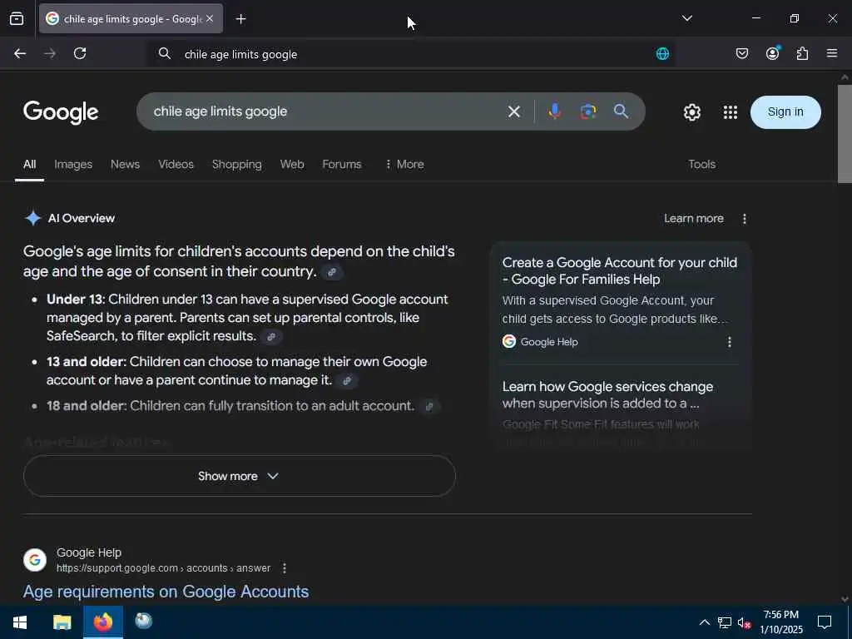Click the Firefox taskbar icon
Viewport: 852px width, 639px height.
coord(102,622)
